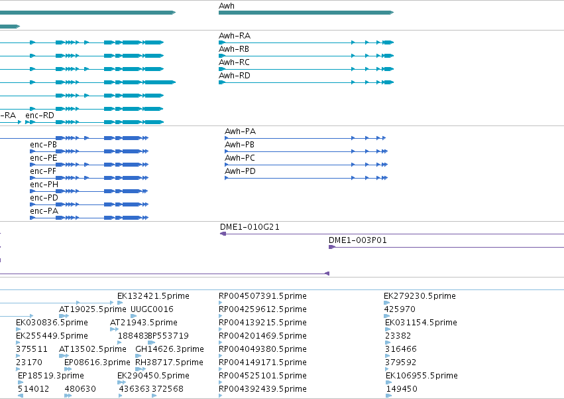This screenshot has width=564, height=399.
Task: Select the AT13502.5prime EST label
Action: (x=93, y=349)
